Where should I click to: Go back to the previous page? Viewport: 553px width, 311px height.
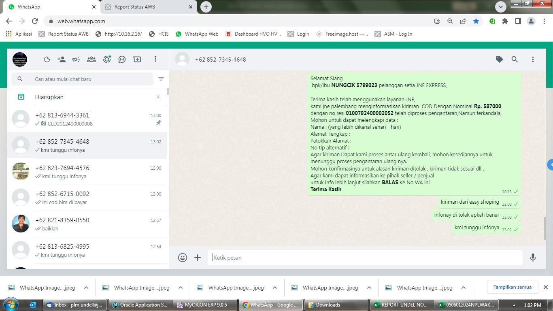click(x=9, y=21)
